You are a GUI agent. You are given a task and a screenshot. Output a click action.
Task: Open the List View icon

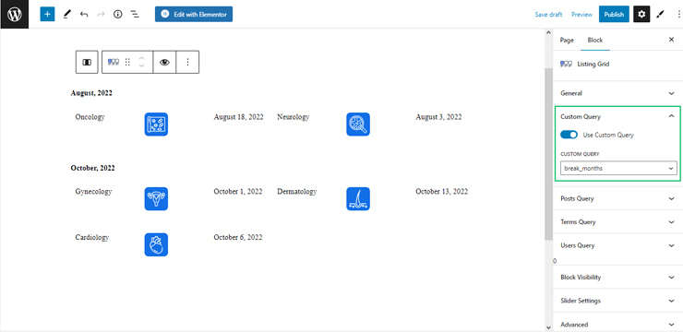click(135, 15)
